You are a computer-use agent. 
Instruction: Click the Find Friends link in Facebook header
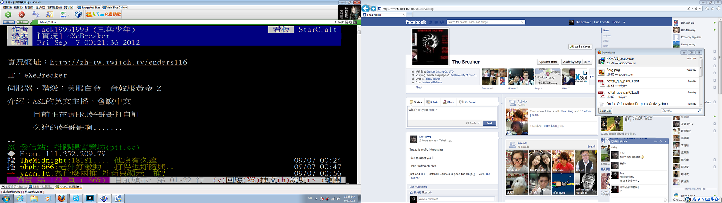602,22
